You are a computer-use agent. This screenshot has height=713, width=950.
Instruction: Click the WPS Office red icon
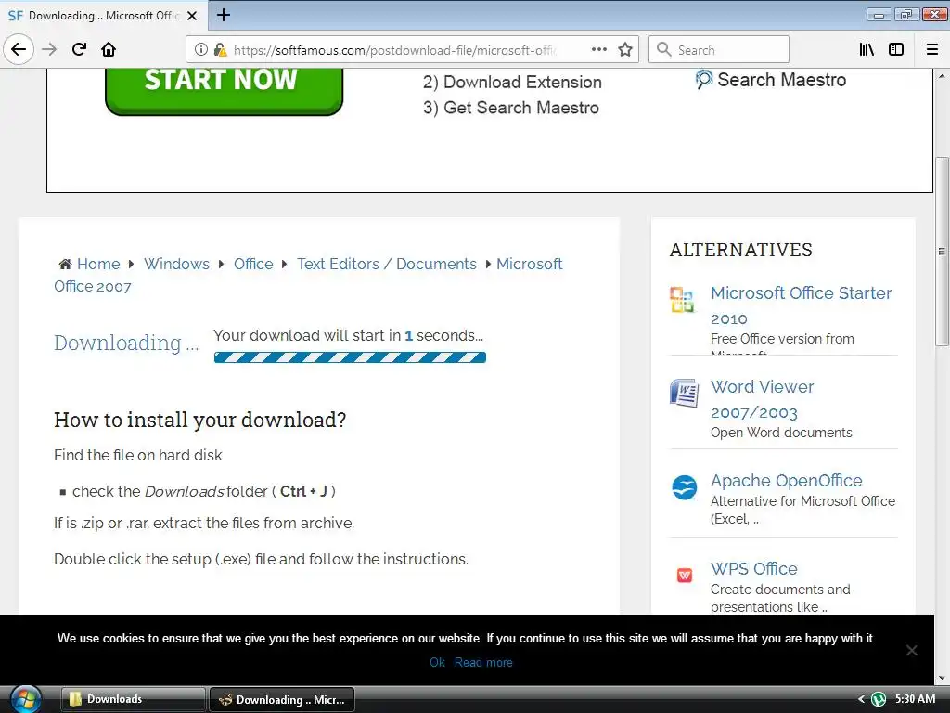click(x=684, y=575)
